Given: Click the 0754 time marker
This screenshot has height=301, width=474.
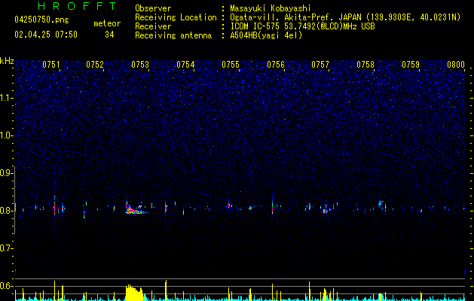Looking at the screenshot, I should coord(185,65).
